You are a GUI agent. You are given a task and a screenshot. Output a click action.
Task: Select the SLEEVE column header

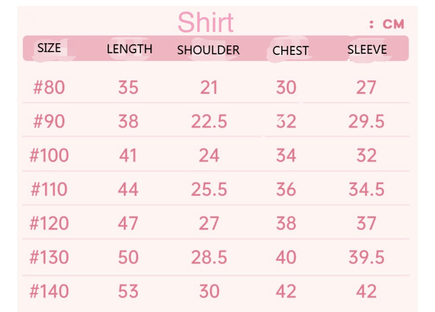coord(367,49)
